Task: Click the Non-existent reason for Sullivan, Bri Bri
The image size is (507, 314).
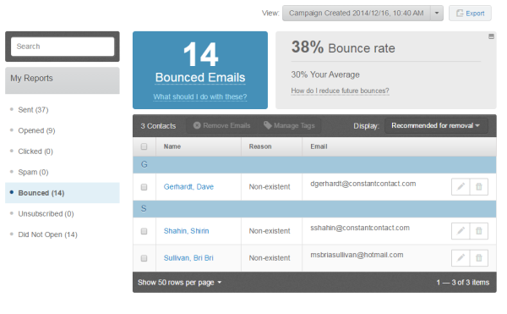Action: pos(270,258)
